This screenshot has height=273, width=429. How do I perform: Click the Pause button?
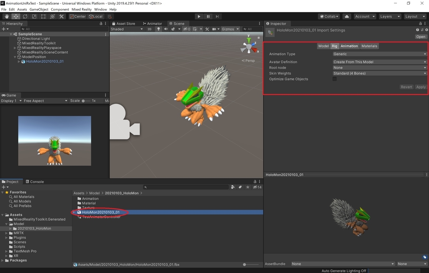pyautogui.click(x=208, y=16)
